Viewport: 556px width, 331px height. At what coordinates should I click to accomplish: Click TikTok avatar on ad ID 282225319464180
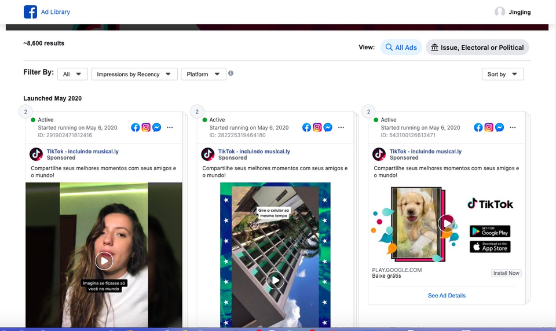tap(208, 154)
